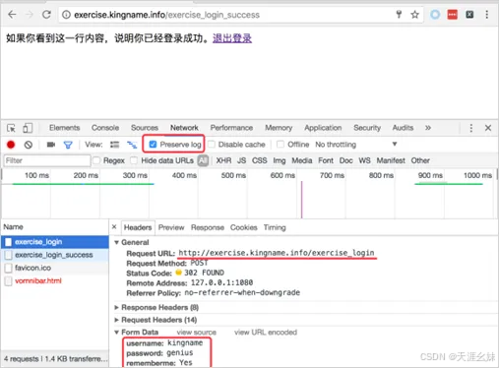Viewport: 499px width, 368px height.
Task: Enable the Offline checkbox
Action: click(x=281, y=145)
